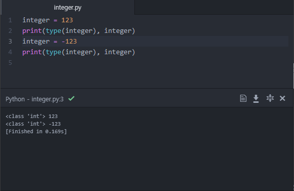The image size is (294, 191).
Task: Click the print statement on line 4
Action: pos(79,52)
